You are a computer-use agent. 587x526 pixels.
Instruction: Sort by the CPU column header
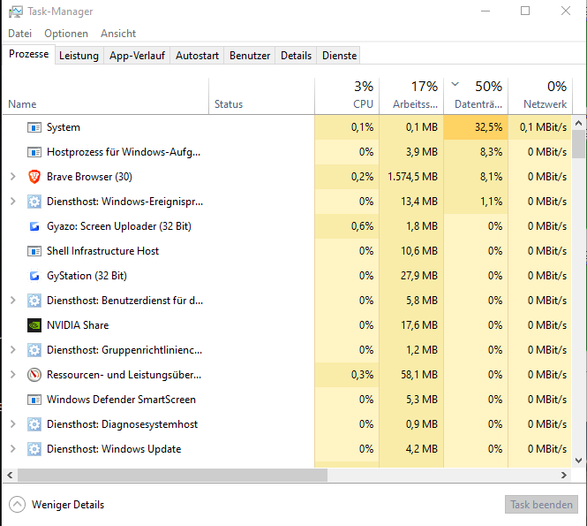click(347, 96)
